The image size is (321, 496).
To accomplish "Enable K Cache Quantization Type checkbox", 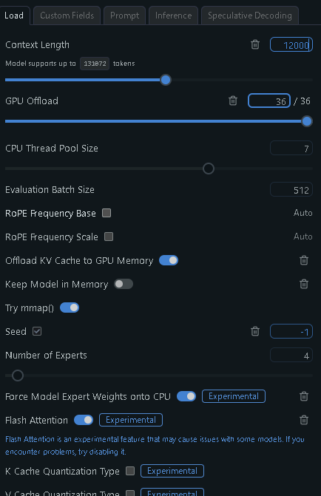I will [x=130, y=471].
